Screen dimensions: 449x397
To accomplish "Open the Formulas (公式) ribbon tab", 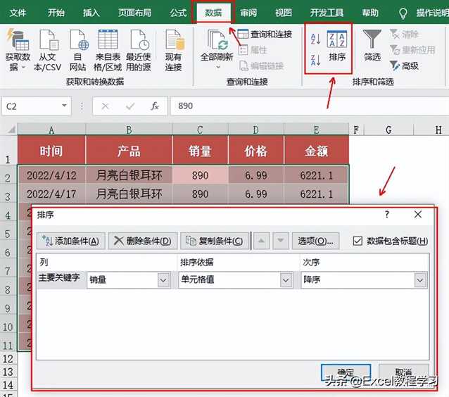I will point(178,13).
